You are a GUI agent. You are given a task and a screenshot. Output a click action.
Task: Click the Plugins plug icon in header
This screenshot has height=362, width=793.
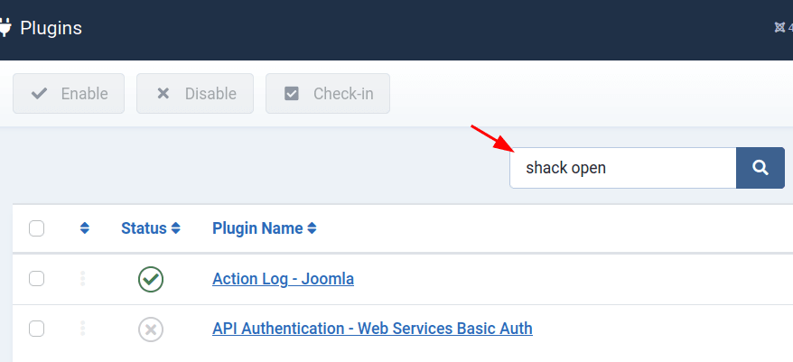5,27
